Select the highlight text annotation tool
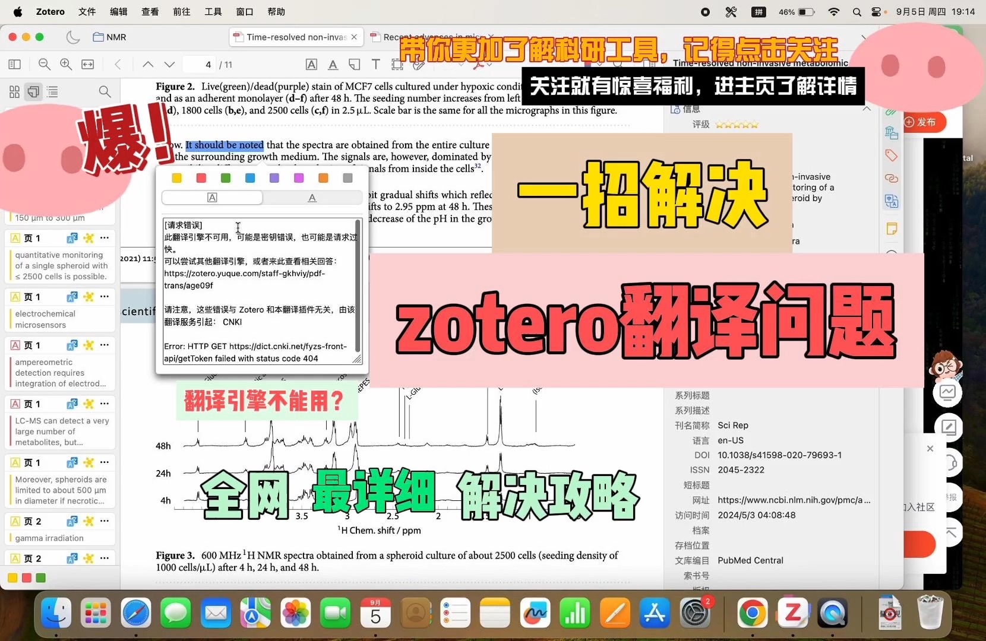Image resolution: width=986 pixels, height=641 pixels. click(x=311, y=64)
